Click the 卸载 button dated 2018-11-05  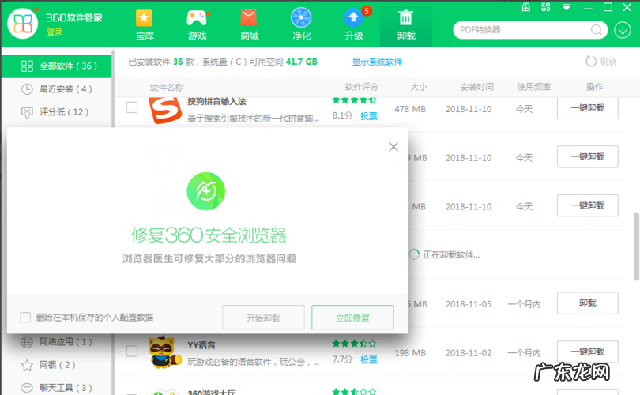click(x=587, y=303)
